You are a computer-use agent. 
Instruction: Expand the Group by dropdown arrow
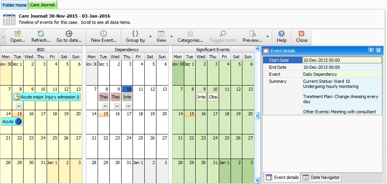(x=150, y=37)
